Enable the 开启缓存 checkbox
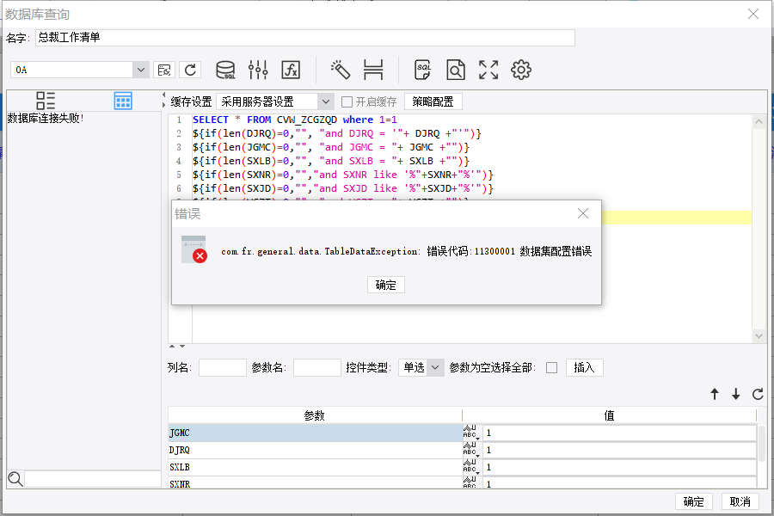 pyautogui.click(x=347, y=101)
